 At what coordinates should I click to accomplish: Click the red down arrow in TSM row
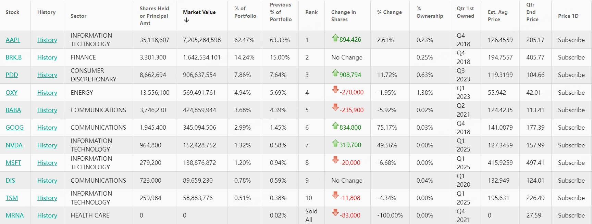point(335,195)
